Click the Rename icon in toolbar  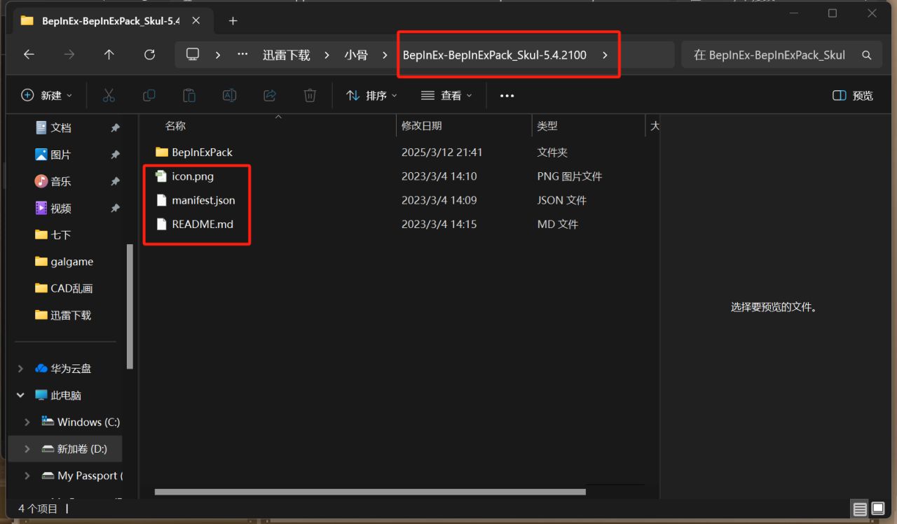click(x=229, y=95)
